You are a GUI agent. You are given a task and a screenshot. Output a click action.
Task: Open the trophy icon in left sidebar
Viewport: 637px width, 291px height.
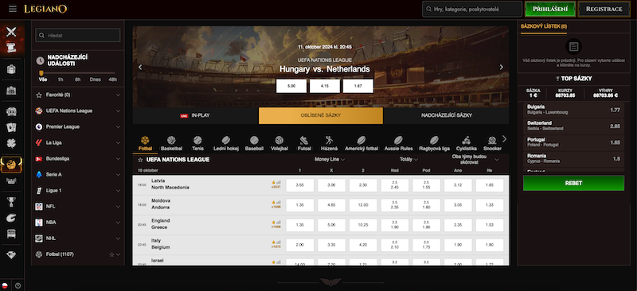[x=11, y=201]
